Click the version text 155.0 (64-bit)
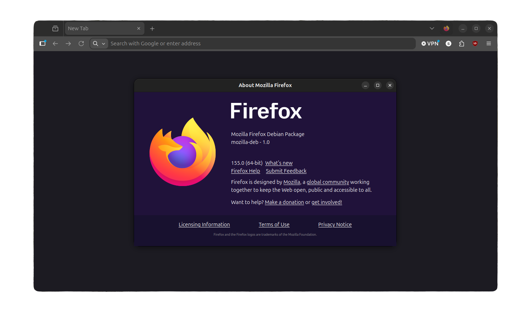The width and height of the screenshot is (529, 317). tap(247, 163)
